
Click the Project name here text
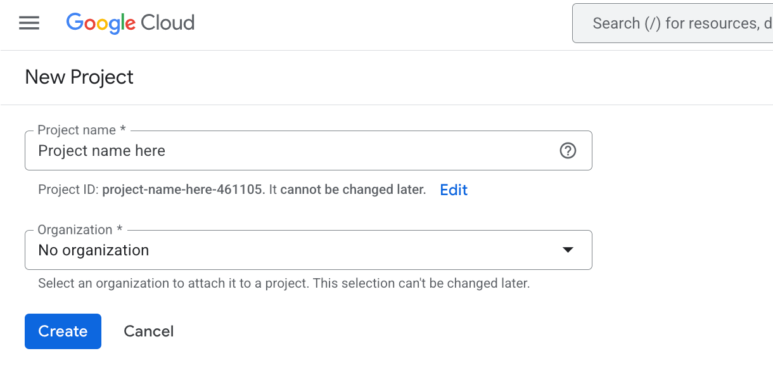coord(101,151)
